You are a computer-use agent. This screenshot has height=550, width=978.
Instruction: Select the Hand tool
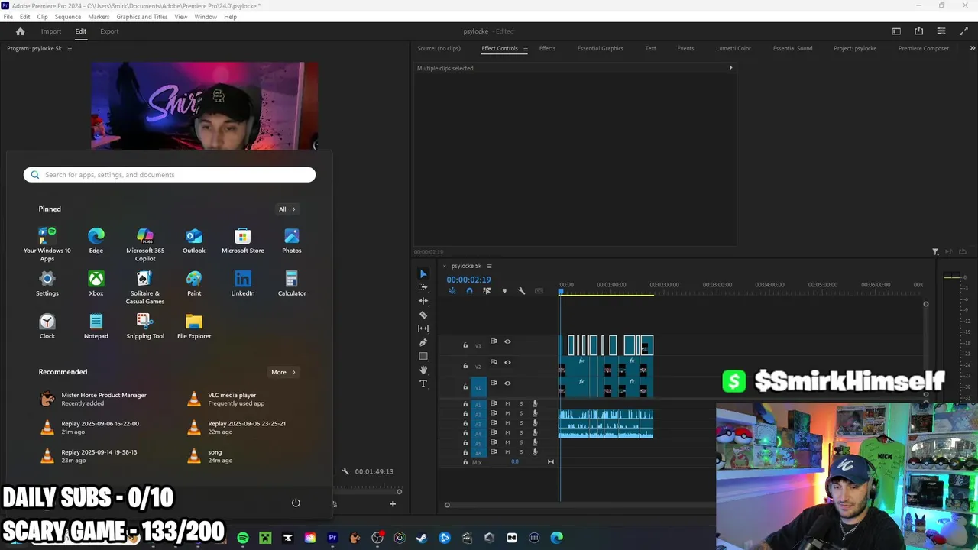(x=423, y=370)
